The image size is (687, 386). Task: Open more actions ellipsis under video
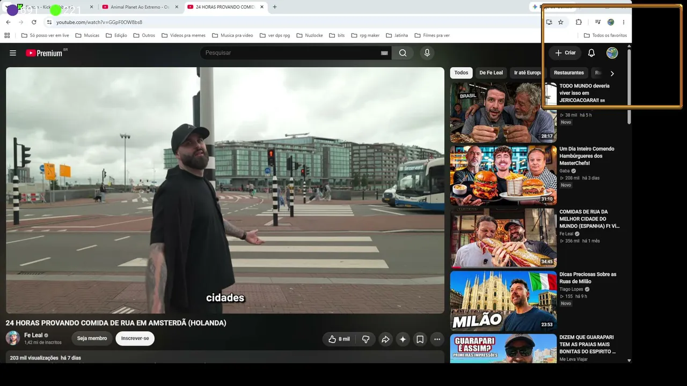pos(437,339)
